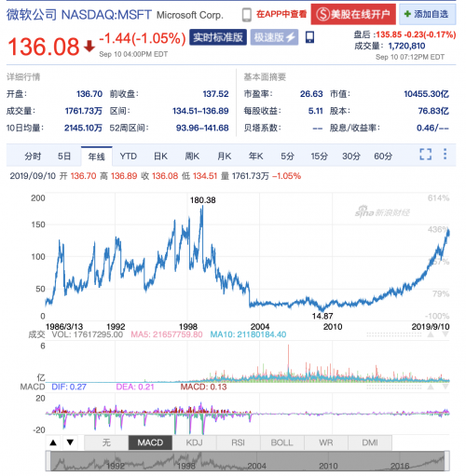Switch to 日K chart tab
This screenshot has width=466, height=476.
coord(160,156)
